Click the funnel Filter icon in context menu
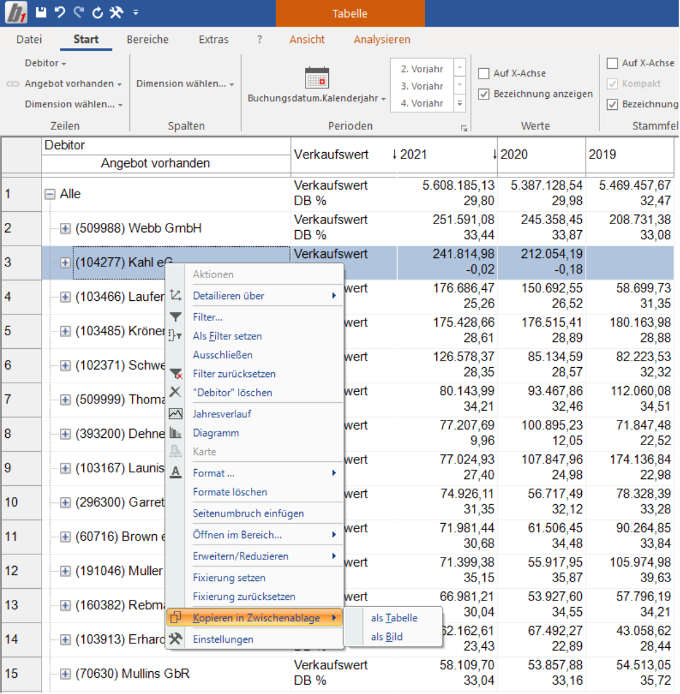 [x=176, y=317]
